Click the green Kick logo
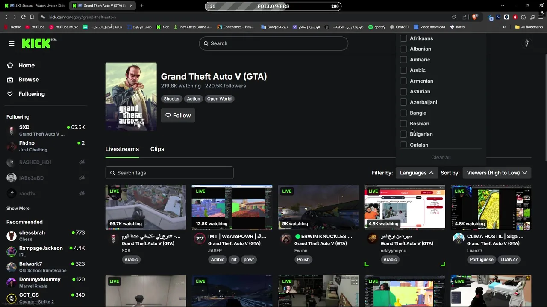547x307 pixels. coord(39,43)
